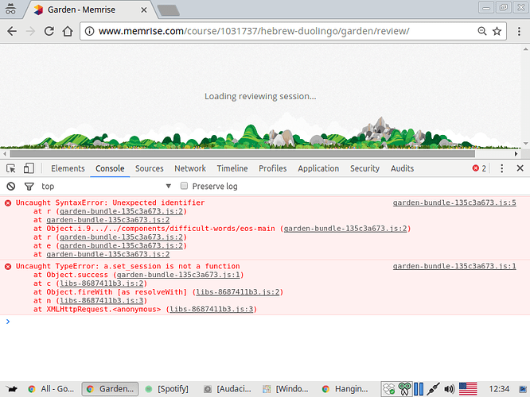Open network connection tray icon
The image size is (530, 397).
pyautogui.click(x=433, y=389)
